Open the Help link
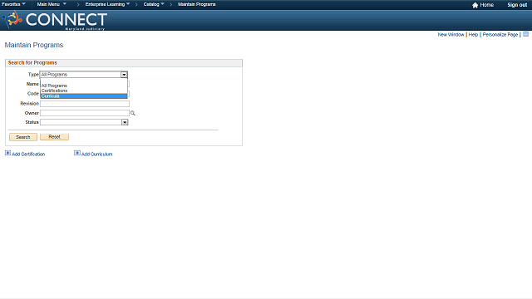 tap(473, 35)
